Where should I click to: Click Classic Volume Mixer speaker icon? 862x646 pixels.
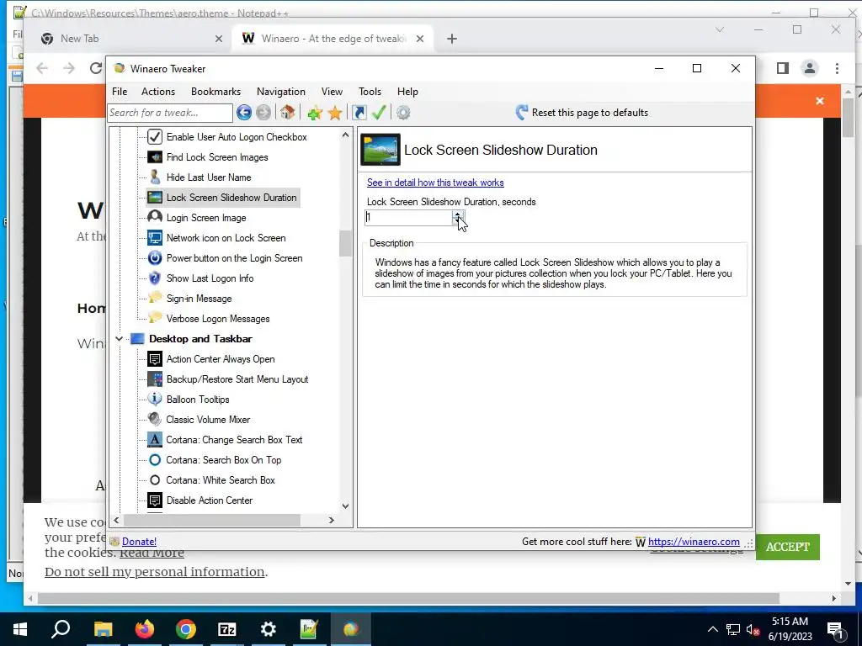tap(155, 419)
